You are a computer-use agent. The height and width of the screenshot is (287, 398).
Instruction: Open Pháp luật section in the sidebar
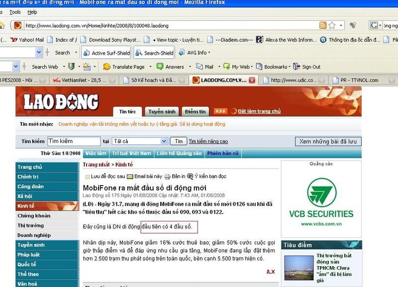pyautogui.click(x=47, y=255)
